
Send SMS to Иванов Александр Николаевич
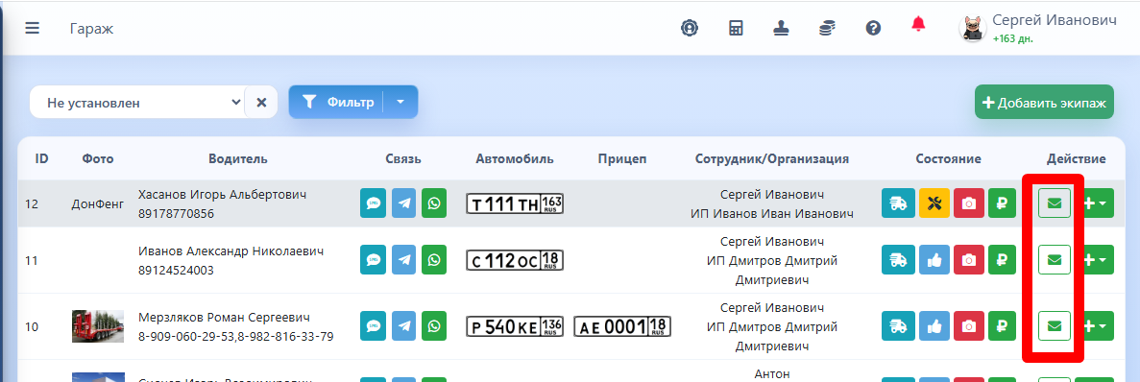pos(373,260)
